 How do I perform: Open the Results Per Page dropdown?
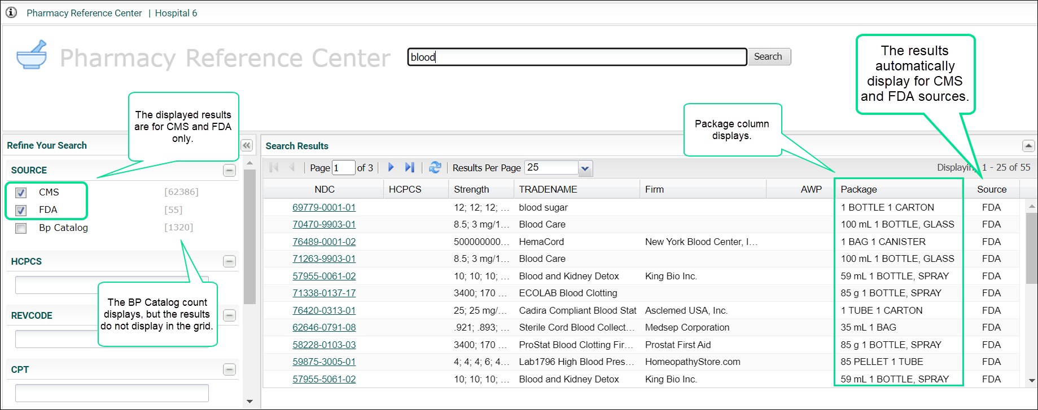click(x=585, y=168)
